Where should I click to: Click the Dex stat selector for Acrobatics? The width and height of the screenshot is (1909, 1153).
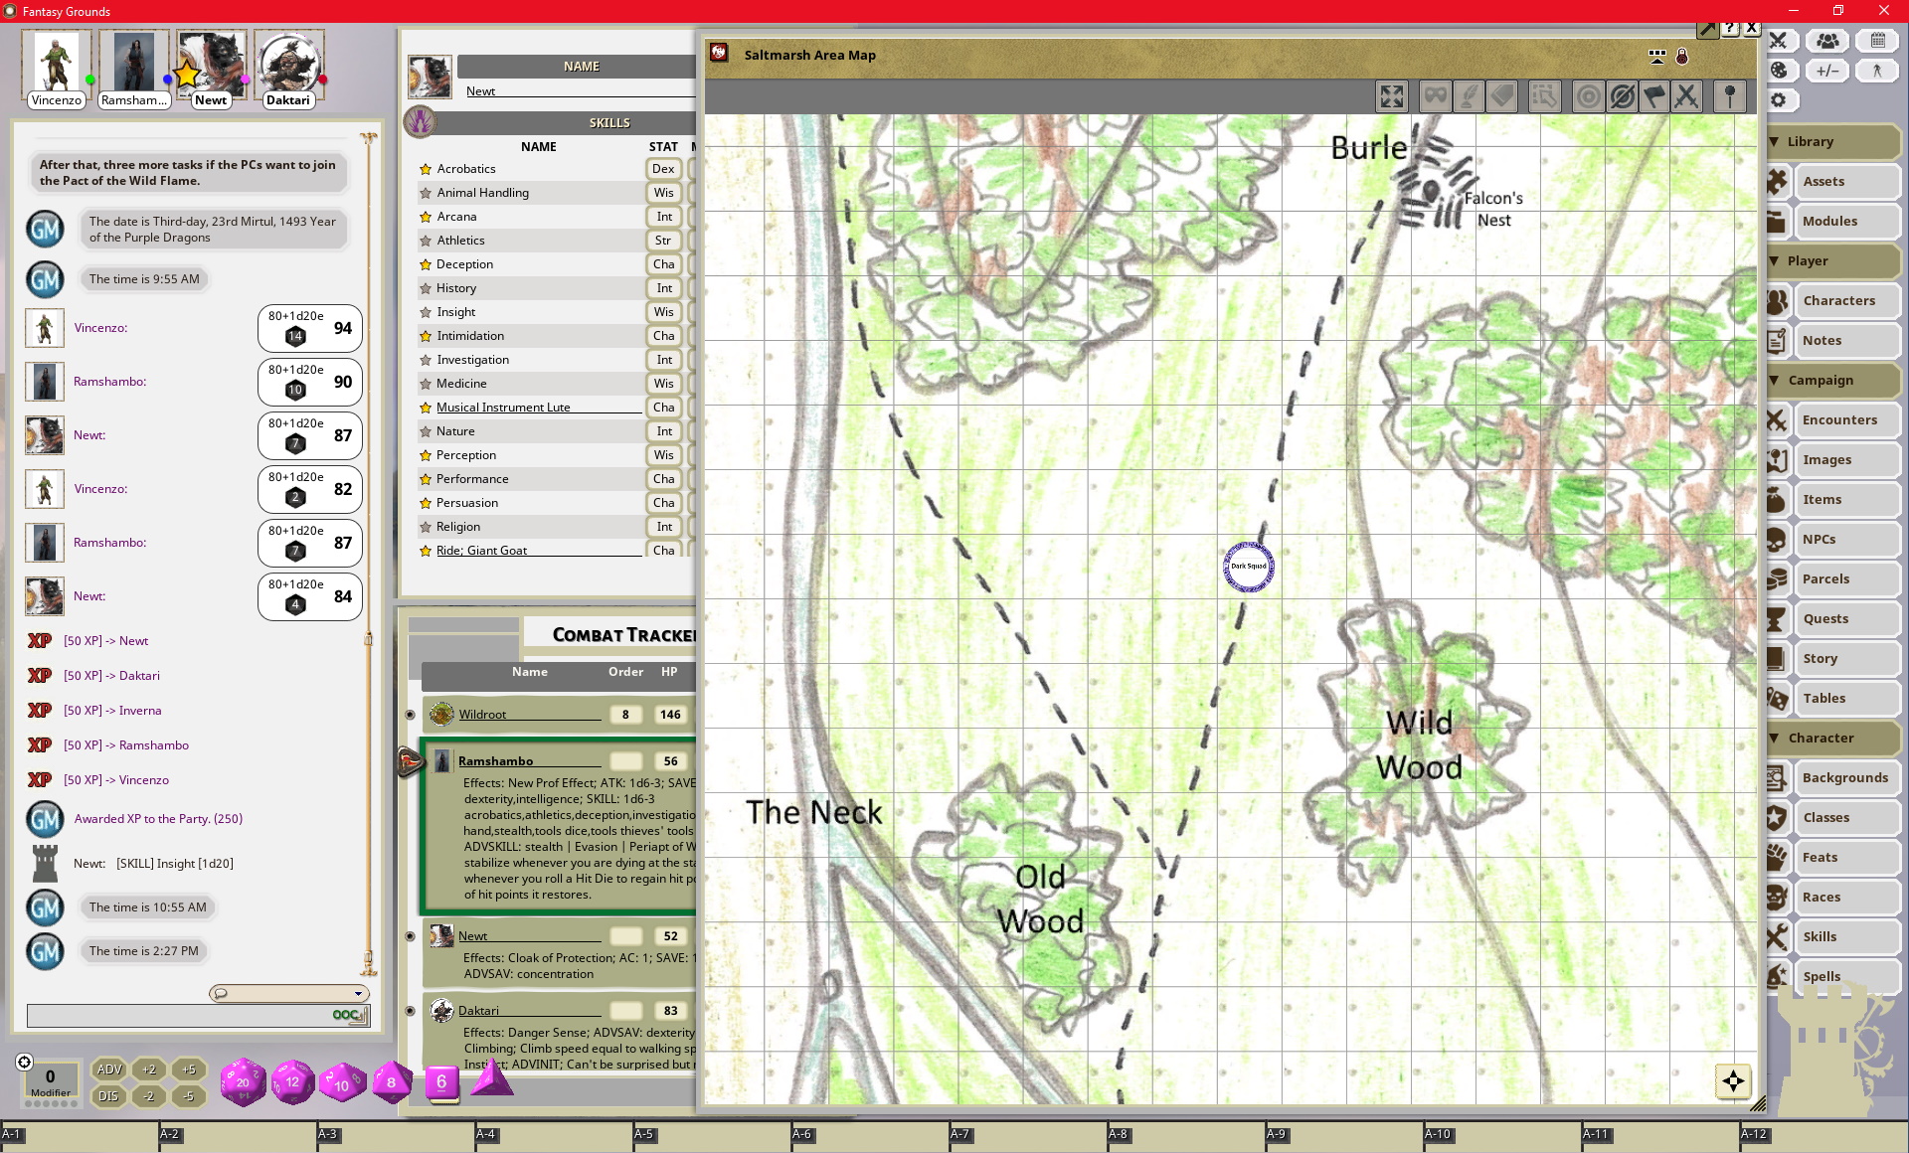[x=663, y=169]
